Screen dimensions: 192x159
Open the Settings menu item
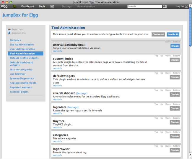click(x=67, y=6)
